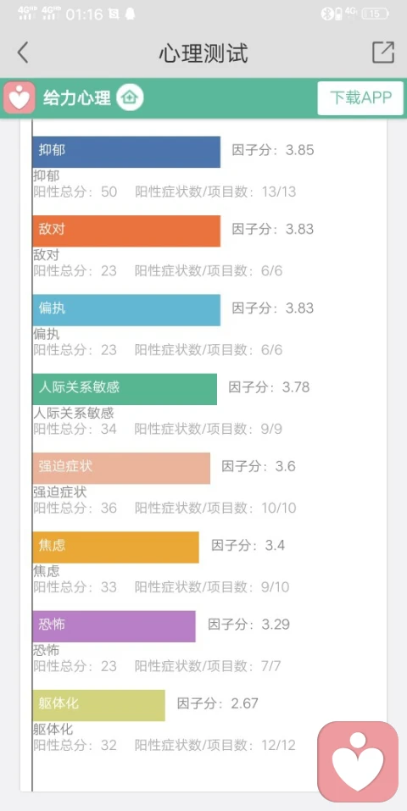The image size is (407, 811).
Task: Click the 下载APP button
Action: pyautogui.click(x=360, y=97)
